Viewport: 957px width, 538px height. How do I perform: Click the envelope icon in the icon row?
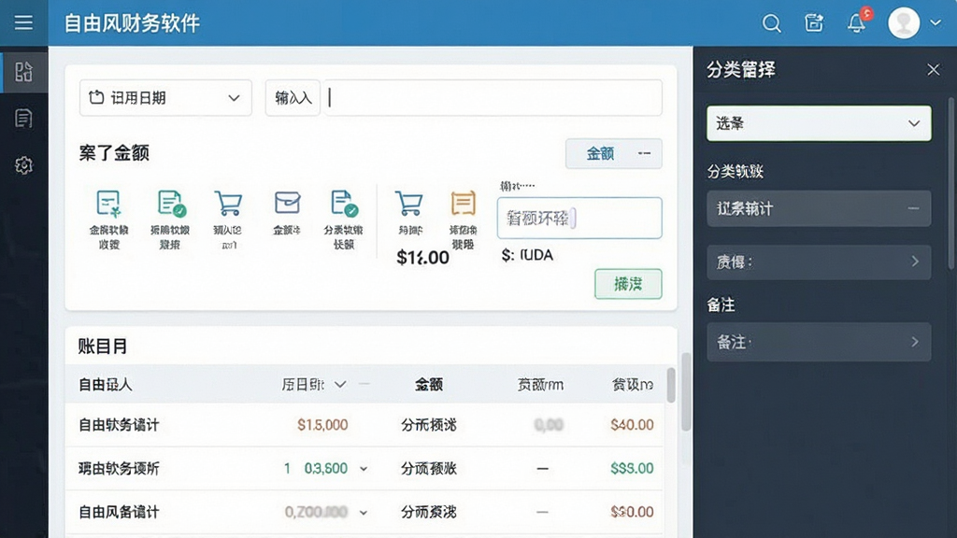[287, 203]
